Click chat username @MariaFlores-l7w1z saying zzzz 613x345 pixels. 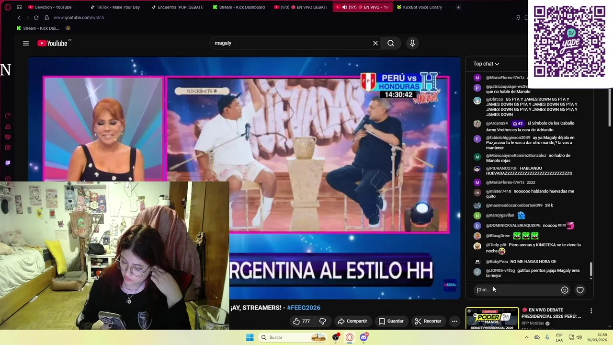pos(505,182)
